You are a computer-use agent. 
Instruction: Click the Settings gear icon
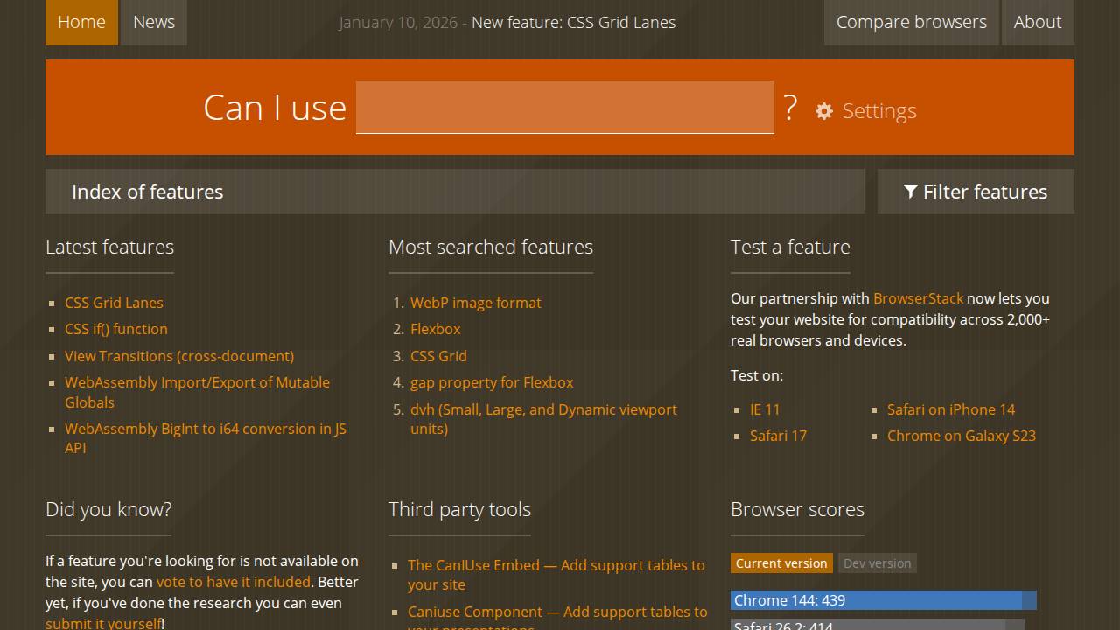click(824, 111)
